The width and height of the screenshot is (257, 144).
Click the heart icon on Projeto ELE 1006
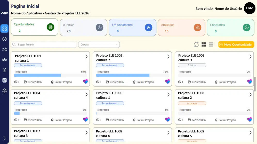pos(250,119)
